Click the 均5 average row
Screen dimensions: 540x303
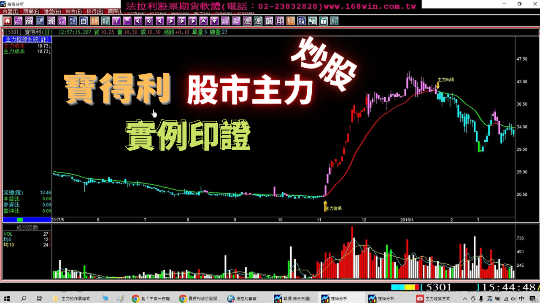tap(27, 239)
